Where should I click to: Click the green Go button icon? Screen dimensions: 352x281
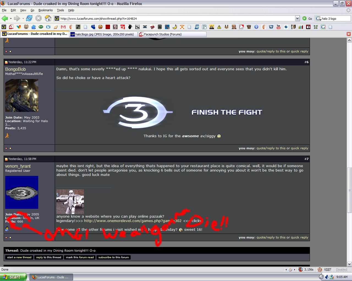pos(304,18)
